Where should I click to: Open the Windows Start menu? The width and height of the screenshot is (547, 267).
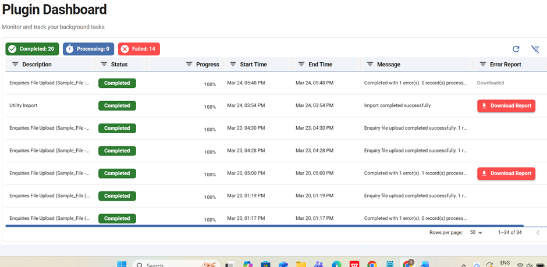(x=122, y=265)
